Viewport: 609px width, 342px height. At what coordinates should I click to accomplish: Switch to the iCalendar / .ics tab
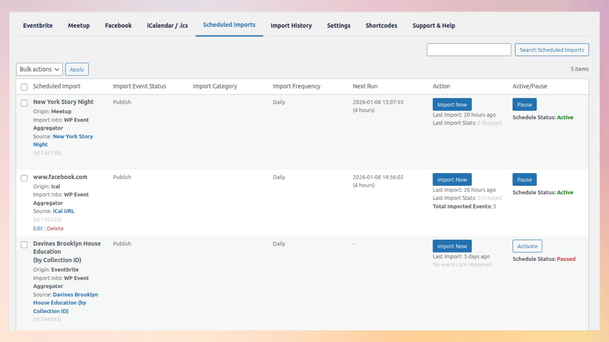(167, 26)
